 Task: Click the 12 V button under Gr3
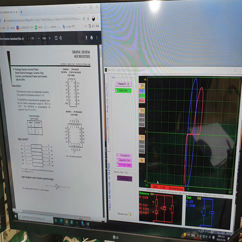tap(142, 142)
